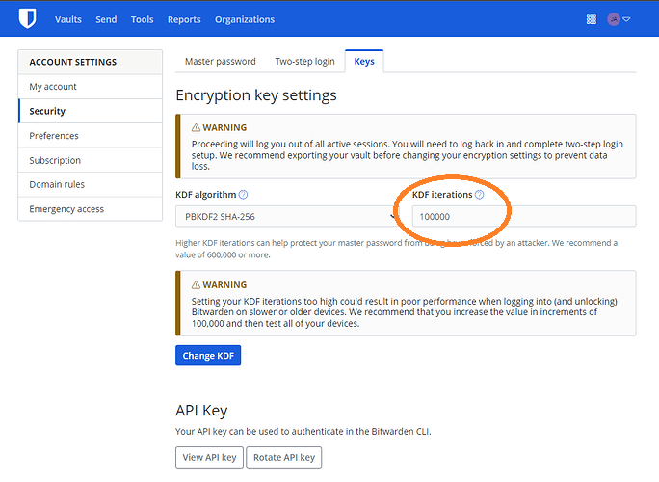The width and height of the screenshot is (659, 482).
Task: Open Preferences in the sidebar
Action: pos(90,135)
